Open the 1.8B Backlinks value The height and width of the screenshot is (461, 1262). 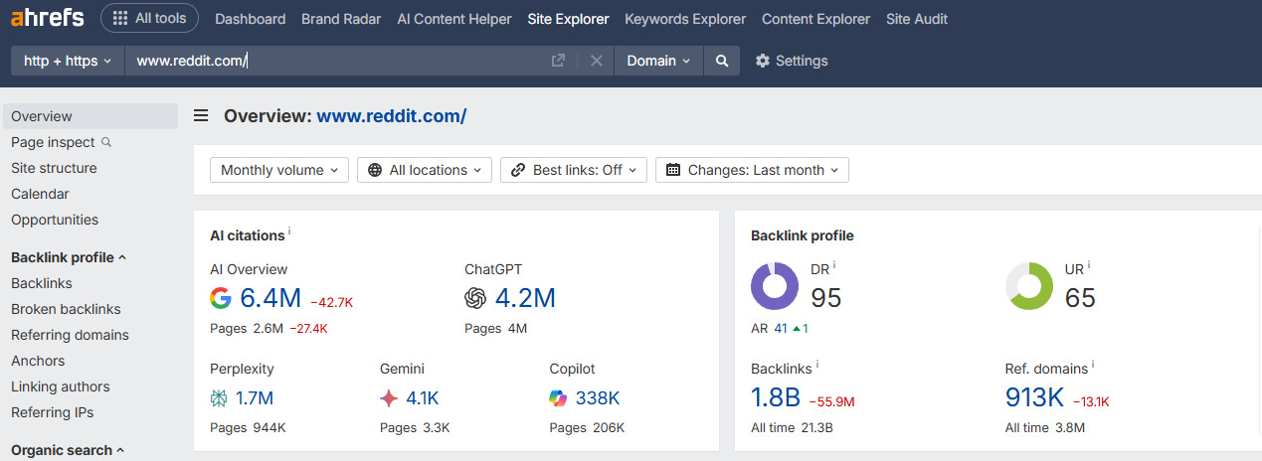pyautogui.click(x=776, y=398)
